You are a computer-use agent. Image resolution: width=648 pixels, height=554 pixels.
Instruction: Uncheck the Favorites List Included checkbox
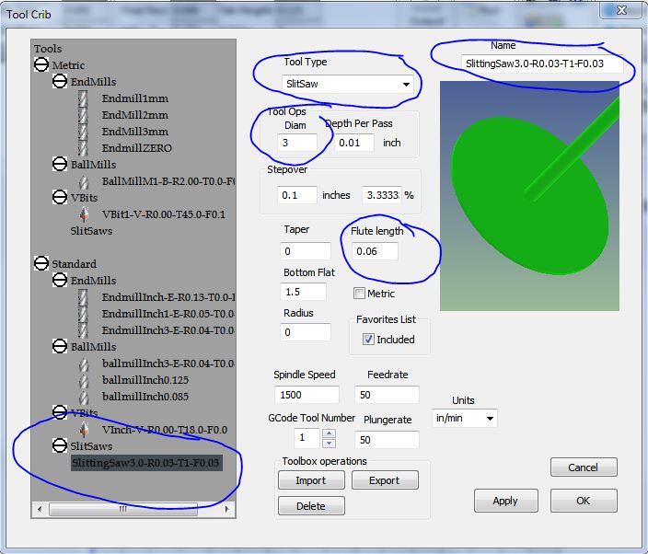tap(368, 340)
